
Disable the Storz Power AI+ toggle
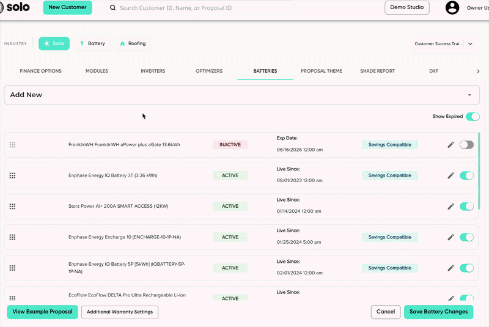466,207
